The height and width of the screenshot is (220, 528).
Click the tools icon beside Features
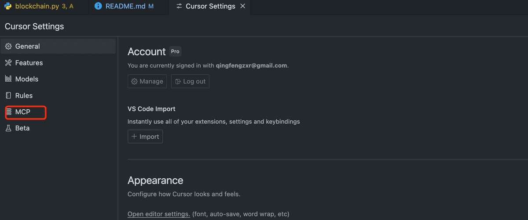8,63
